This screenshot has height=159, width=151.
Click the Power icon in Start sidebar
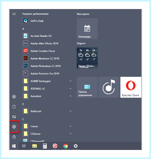14,137
